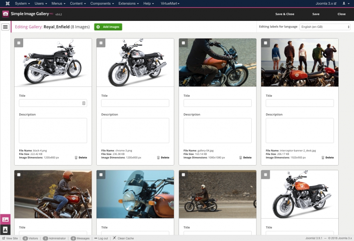354x241 pixels.
Task: Select checkbox on gallery-04 rider image
Action: [x=183, y=43]
